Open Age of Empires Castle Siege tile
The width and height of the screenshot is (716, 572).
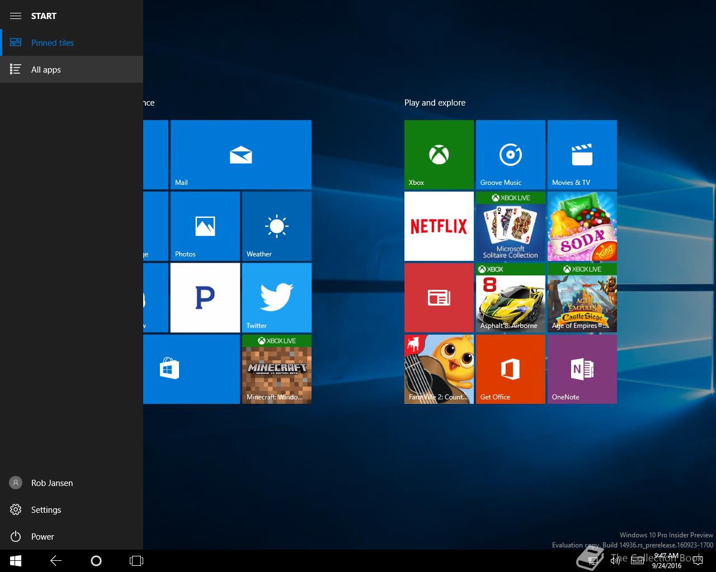582,298
